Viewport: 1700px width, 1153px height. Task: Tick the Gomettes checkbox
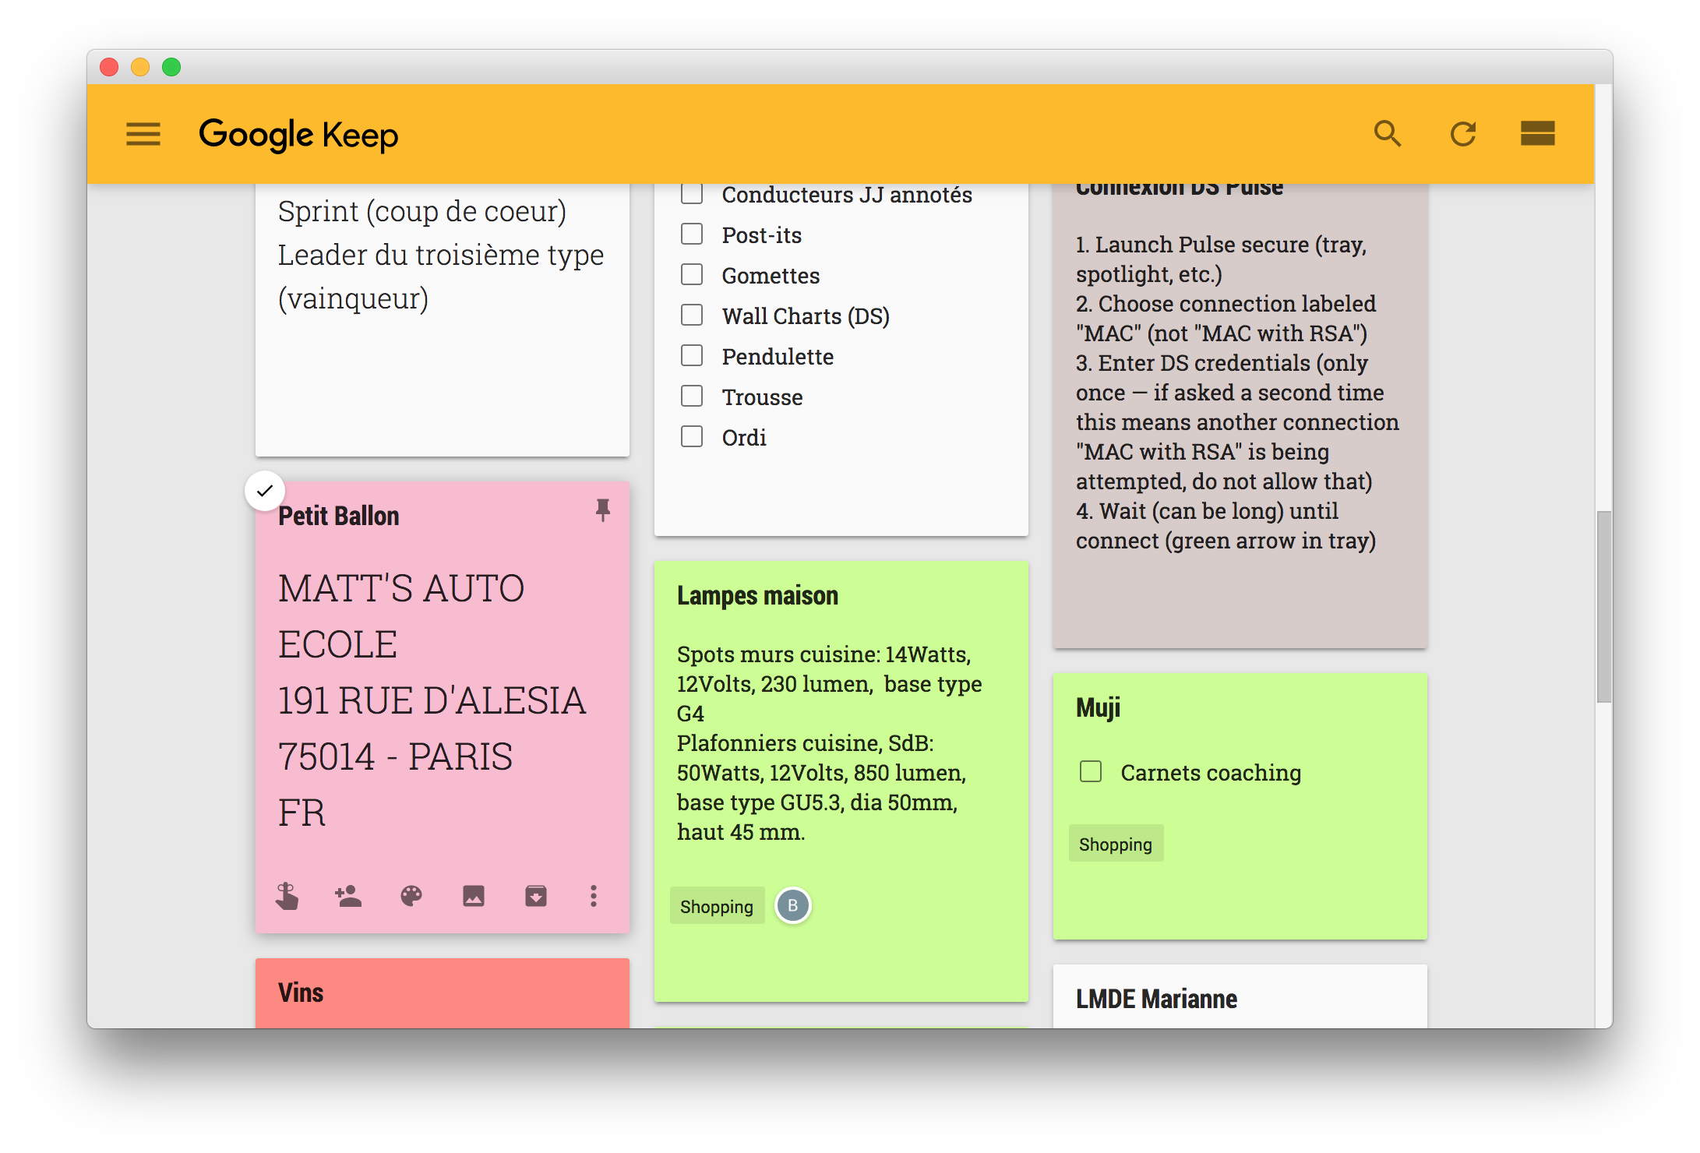pyautogui.click(x=692, y=275)
